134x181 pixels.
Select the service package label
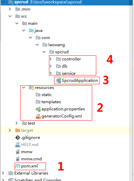tap(69, 73)
